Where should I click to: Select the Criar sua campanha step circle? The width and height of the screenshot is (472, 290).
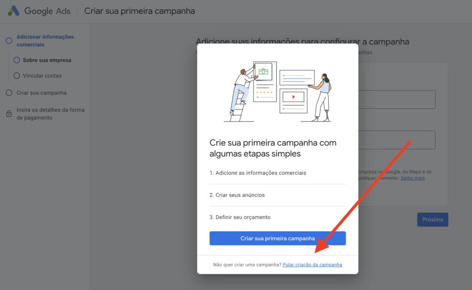[x=9, y=93]
